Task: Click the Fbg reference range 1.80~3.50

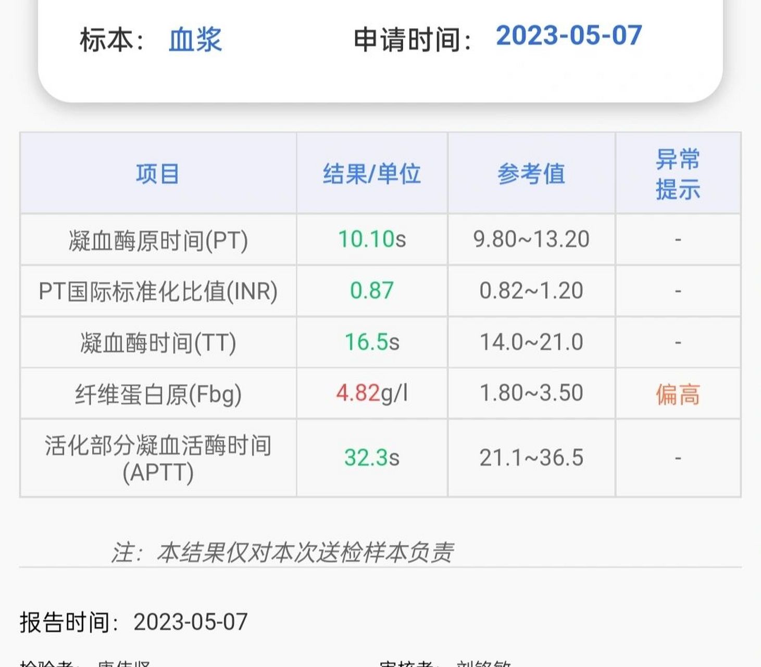Action: coord(531,394)
